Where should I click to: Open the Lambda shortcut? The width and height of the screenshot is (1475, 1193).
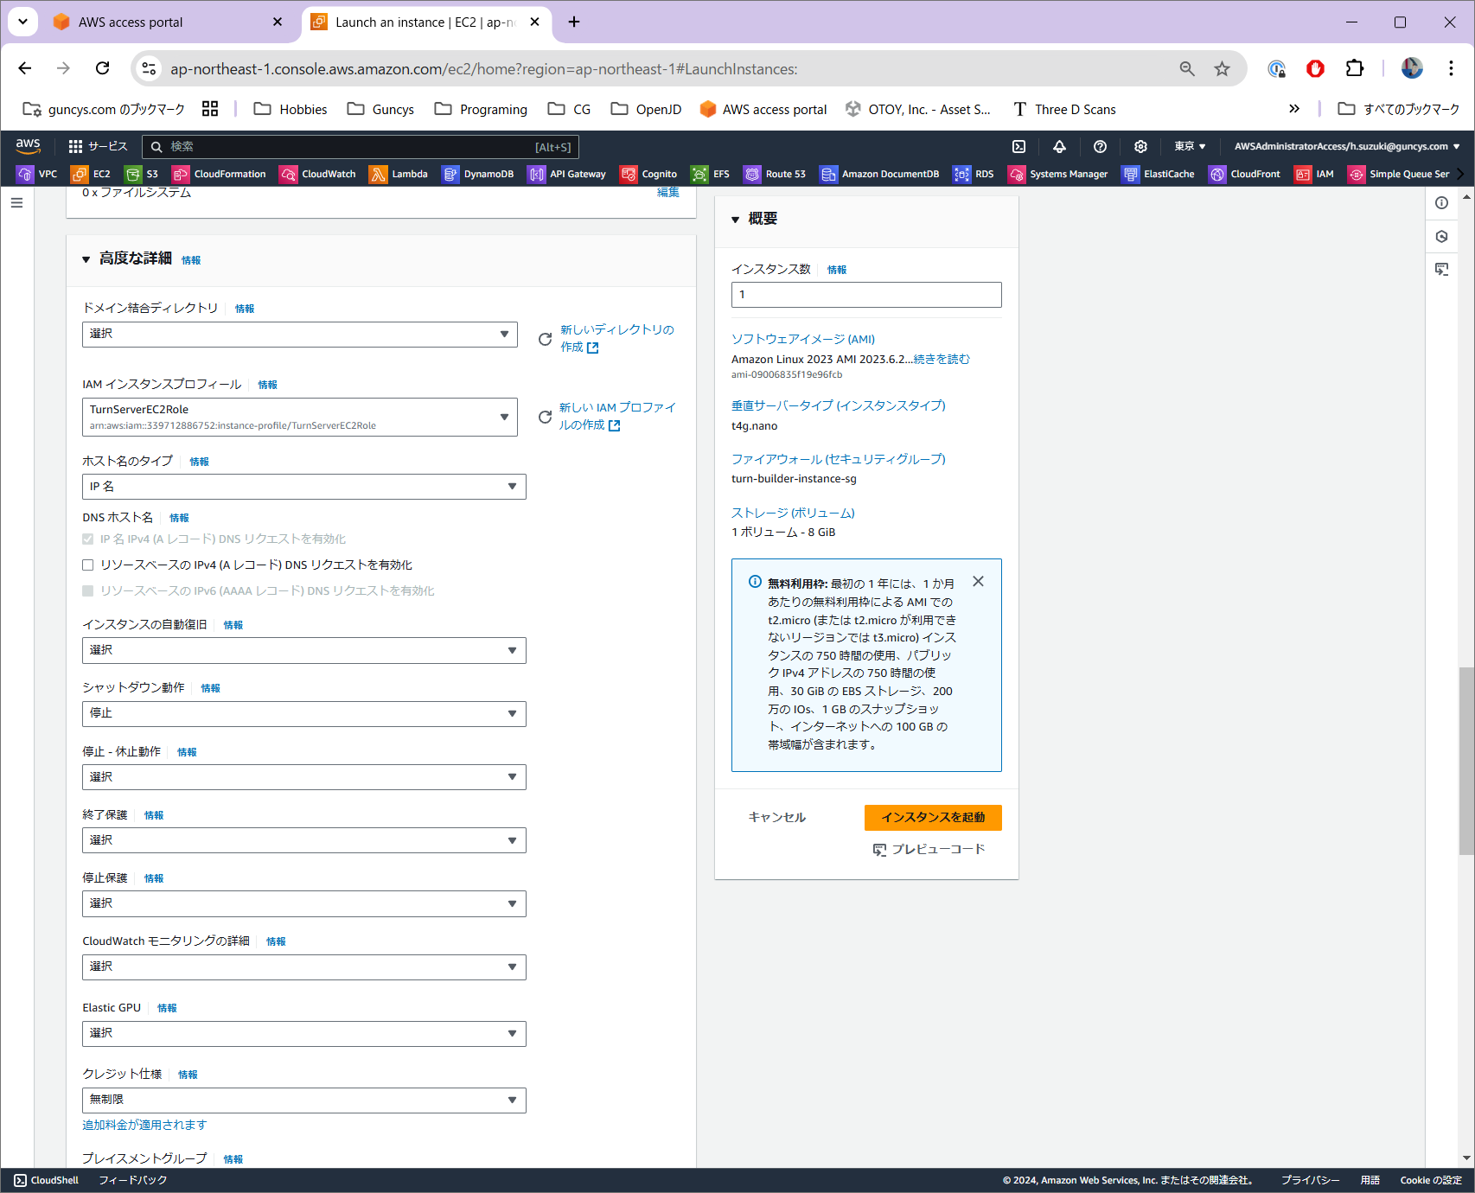pos(399,174)
